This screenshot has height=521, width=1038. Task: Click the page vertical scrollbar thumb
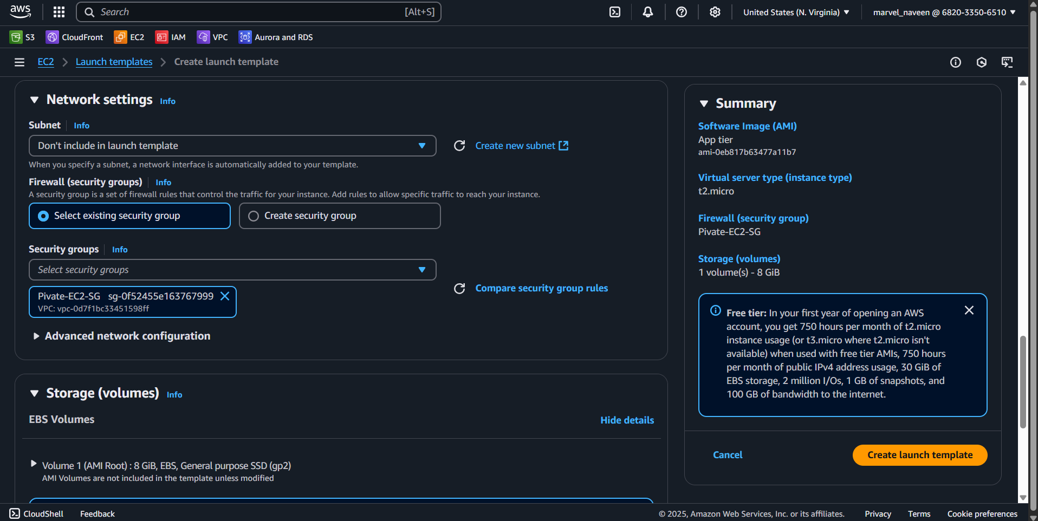[1023, 382]
